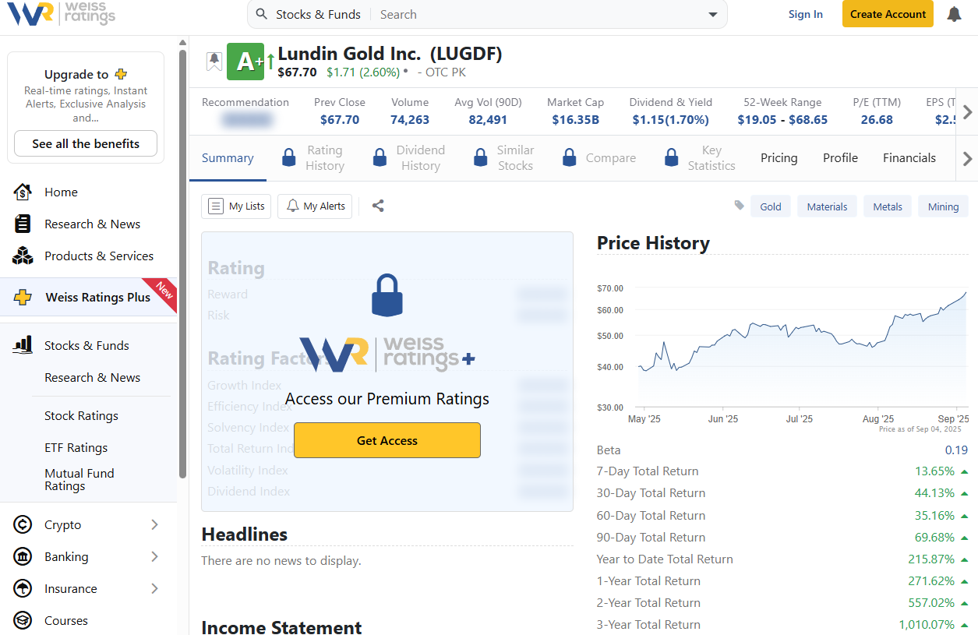Click the Similar Stocks tab label
978x635 pixels.
(516, 158)
